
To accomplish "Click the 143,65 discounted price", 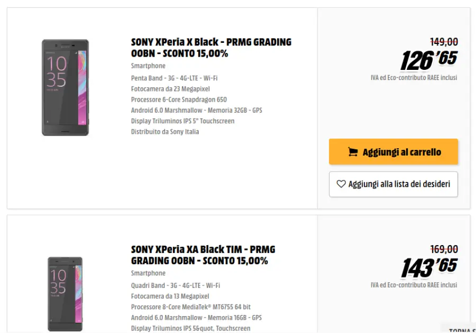I will coord(429,267).
